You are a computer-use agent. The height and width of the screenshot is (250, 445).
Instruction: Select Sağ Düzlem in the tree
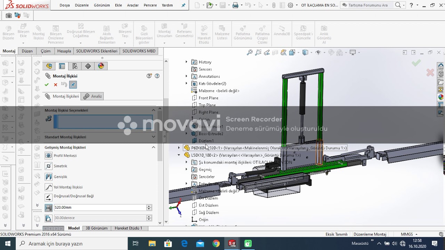pyautogui.click(x=209, y=212)
